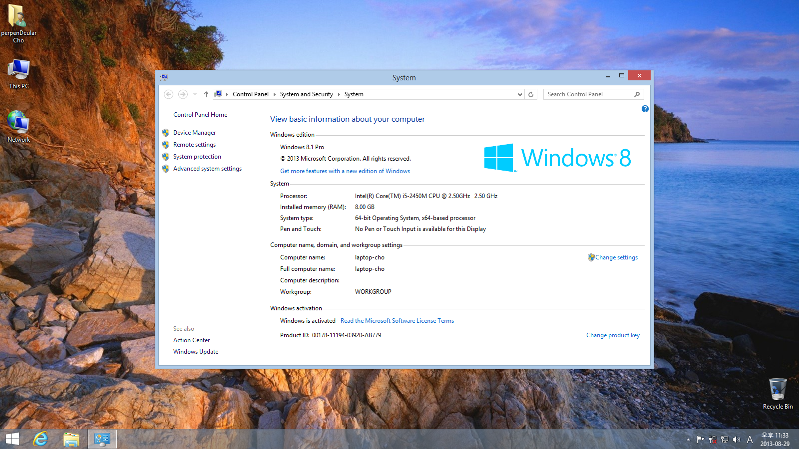Select the Network desktop icon
Image resolution: width=799 pixels, height=449 pixels.
pos(18,126)
